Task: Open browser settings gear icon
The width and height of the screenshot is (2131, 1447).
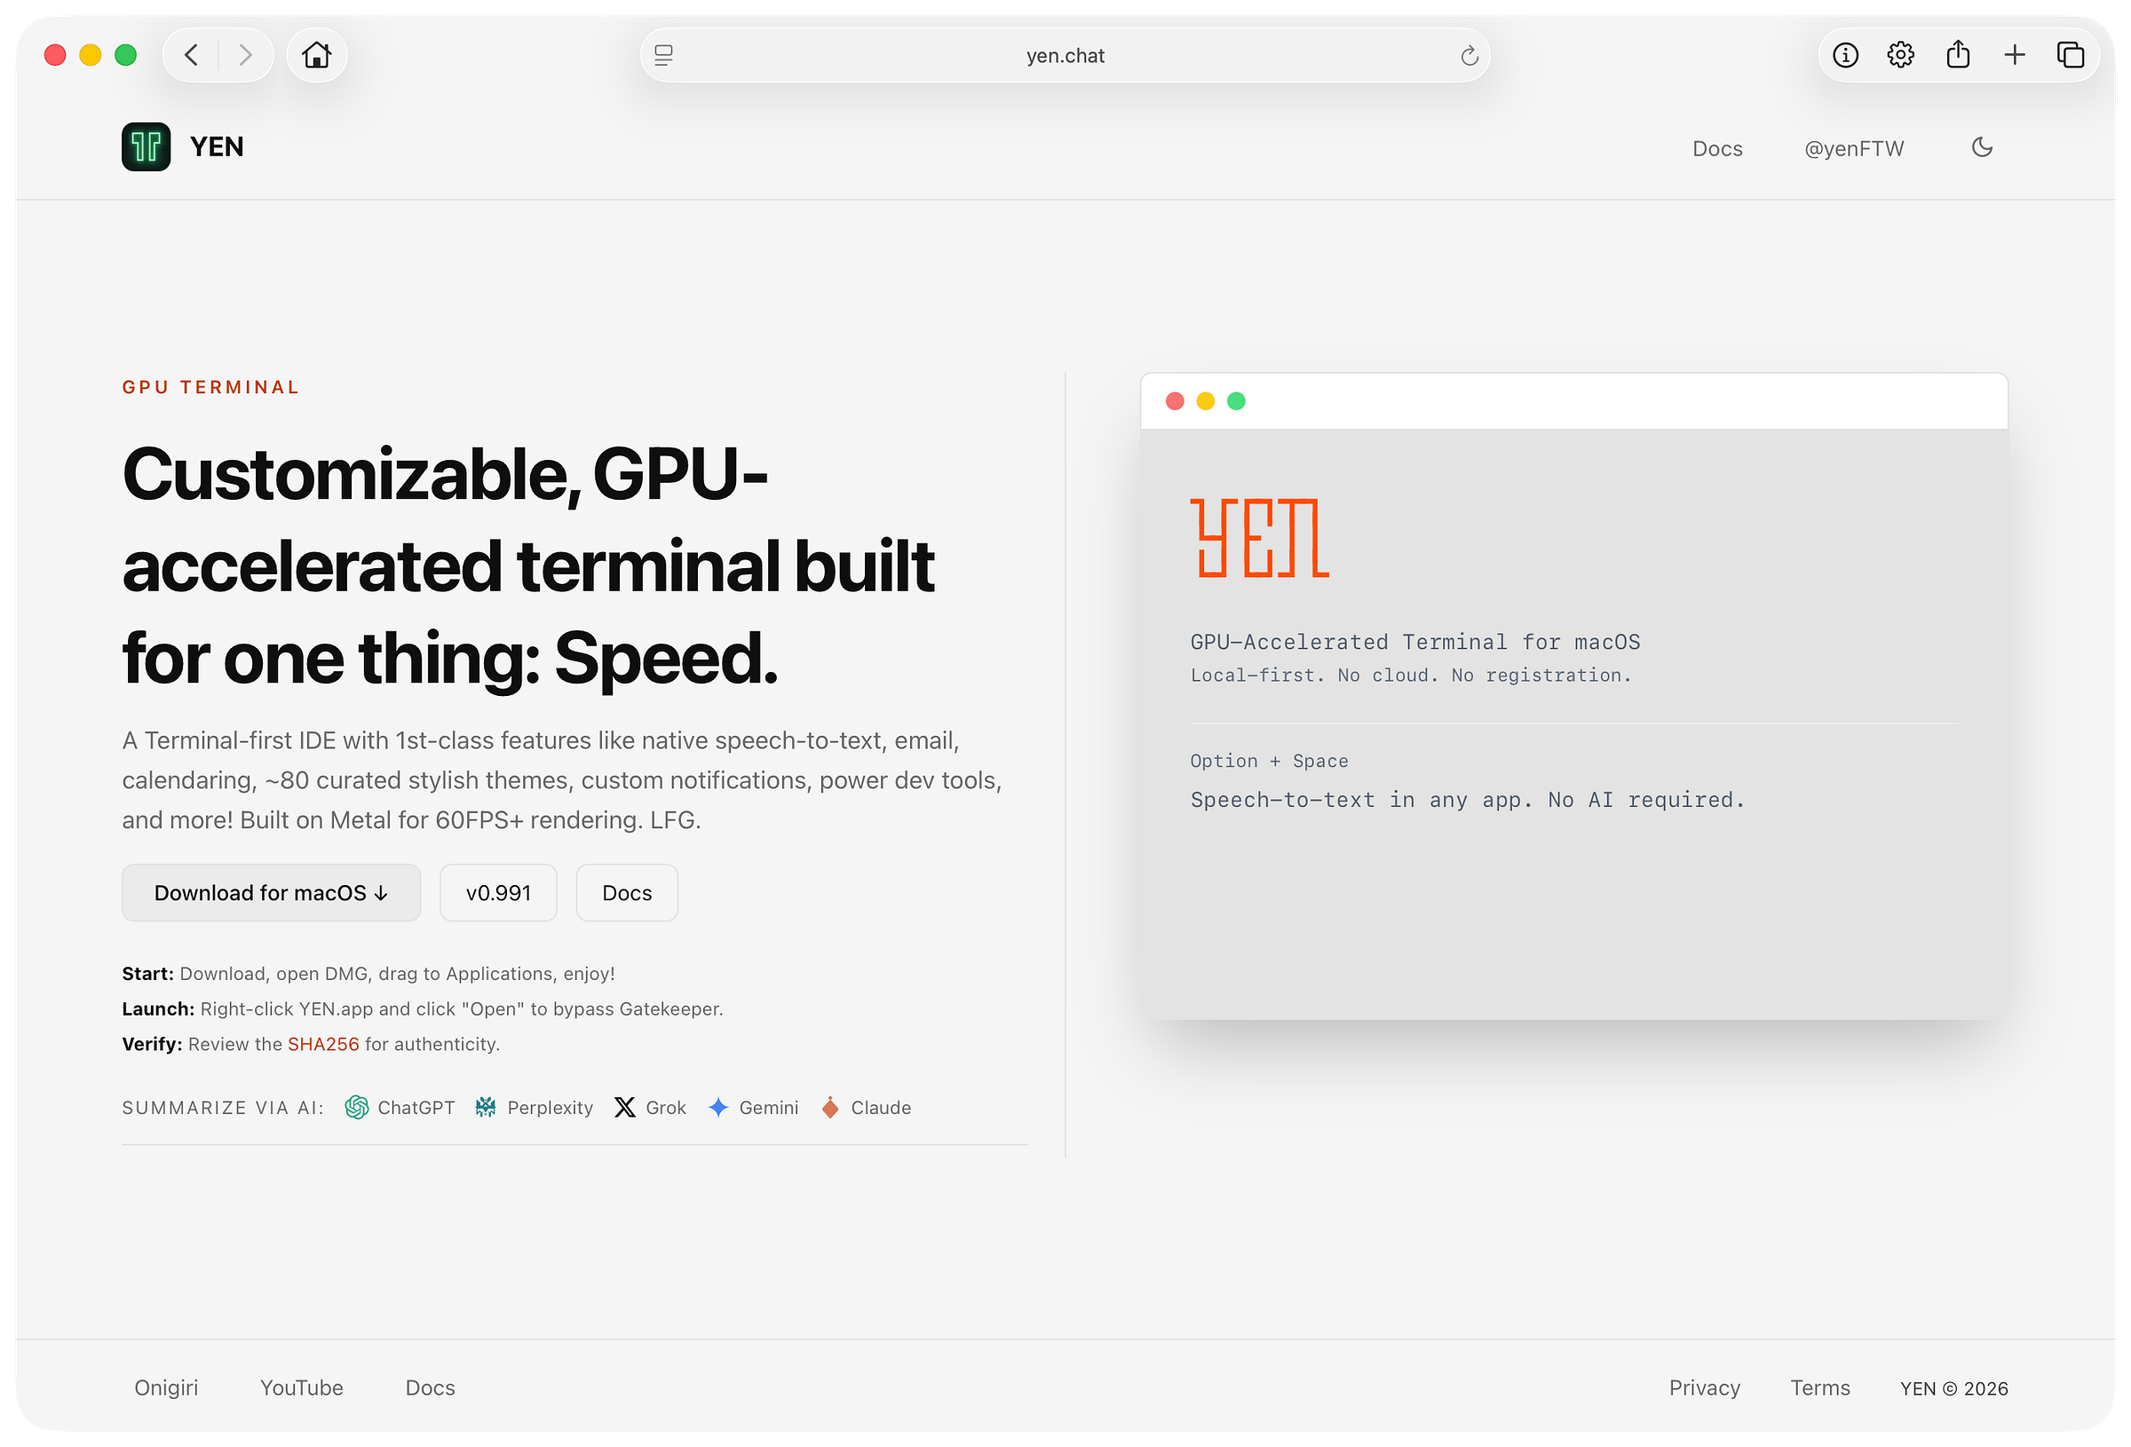Action: click(1900, 55)
